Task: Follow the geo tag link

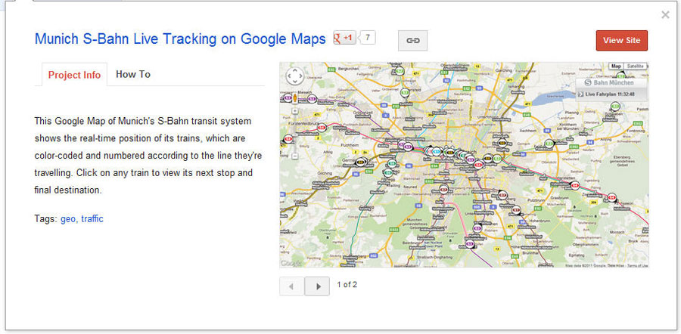Action: click(68, 218)
